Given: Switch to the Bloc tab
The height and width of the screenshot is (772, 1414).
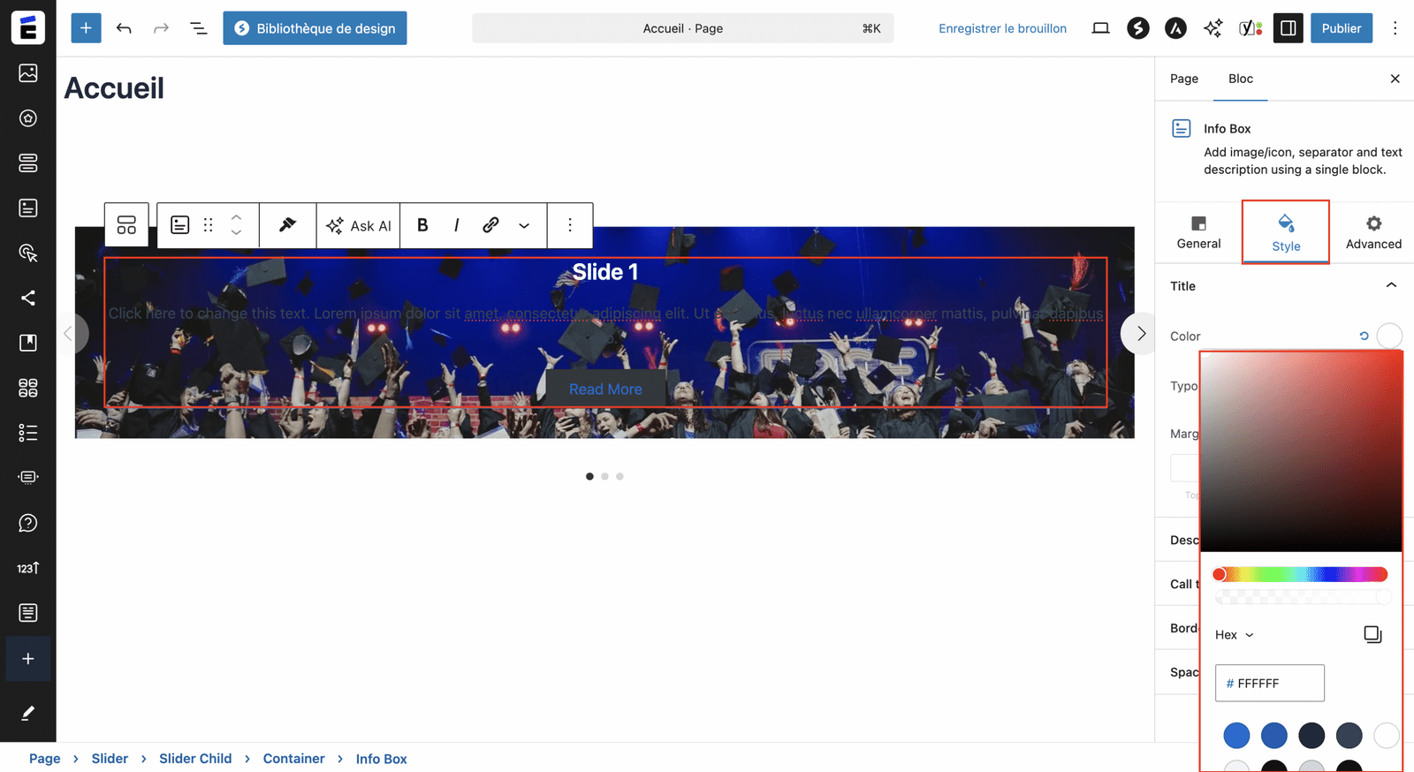Looking at the screenshot, I should coord(1241,79).
